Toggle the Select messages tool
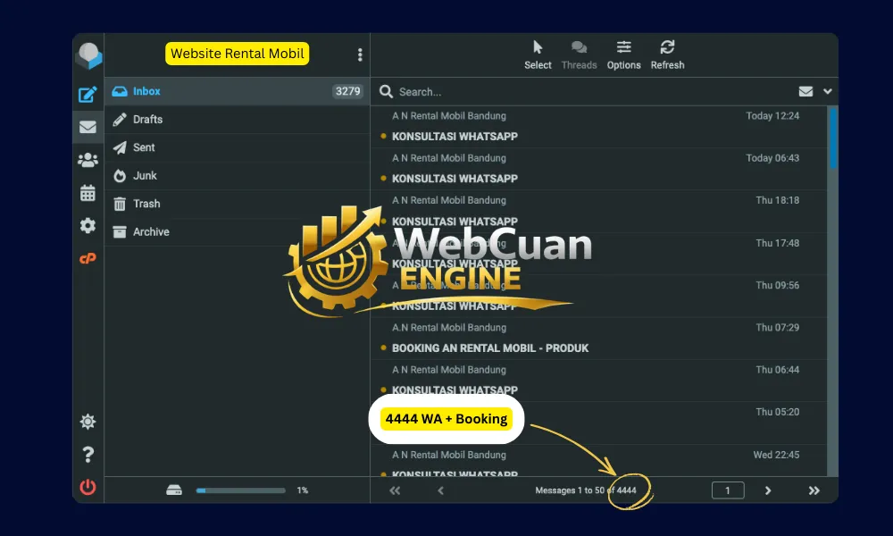The width and height of the screenshot is (893, 536). pyautogui.click(x=538, y=54)
